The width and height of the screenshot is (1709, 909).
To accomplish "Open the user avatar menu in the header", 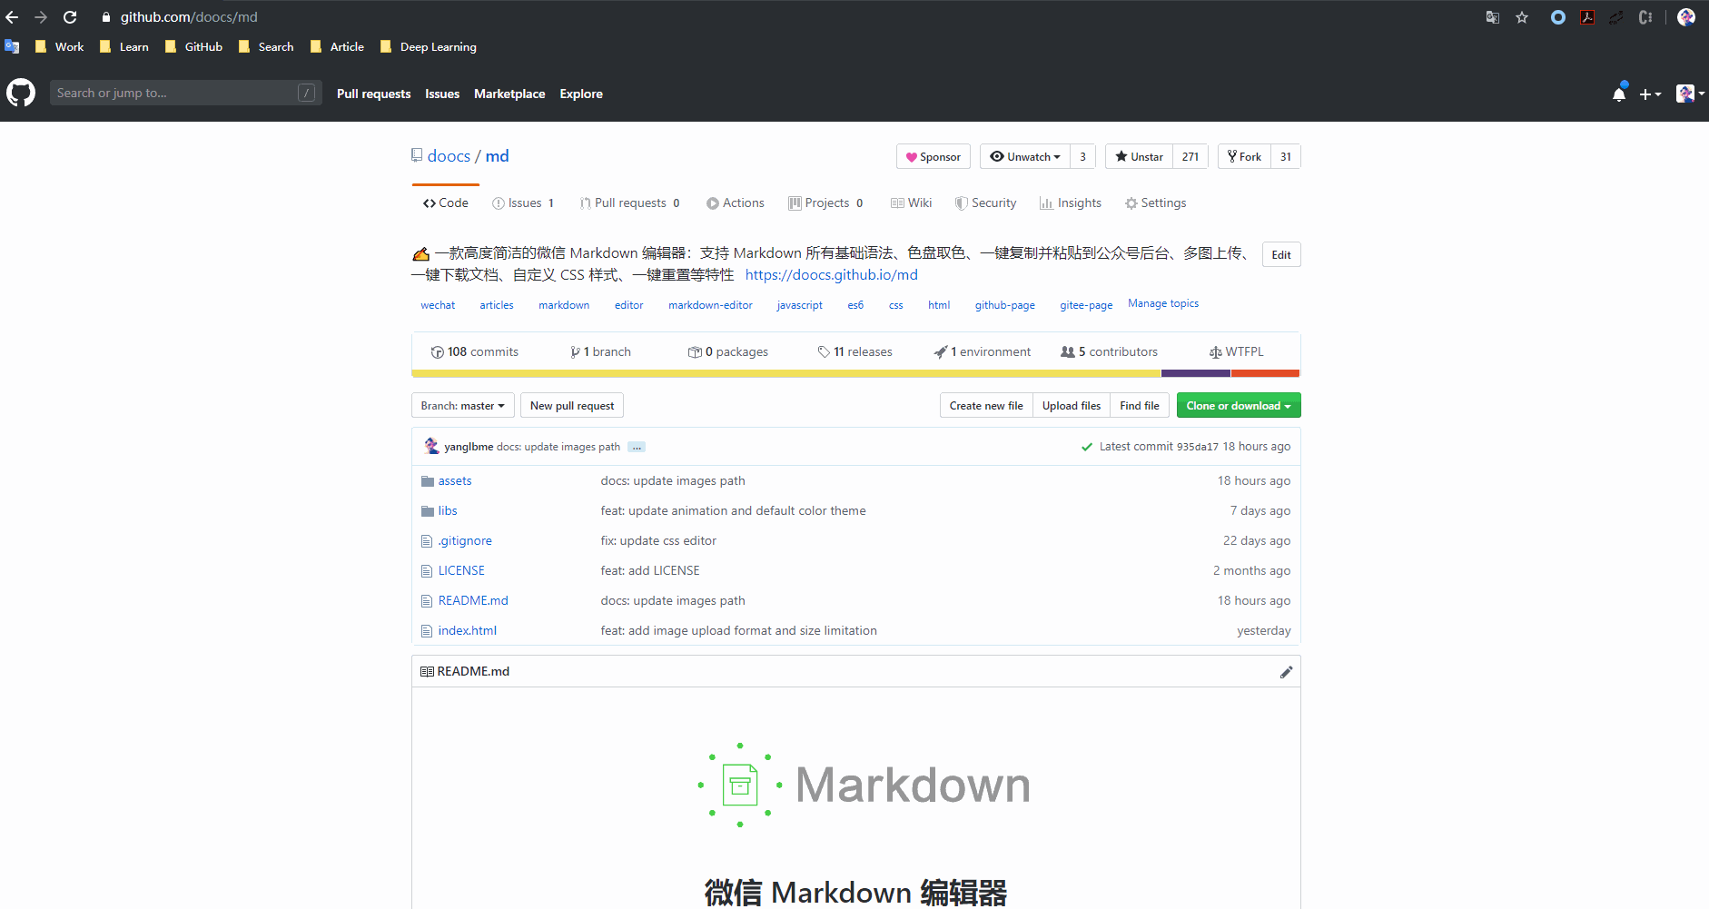I will click(x=1690, y=94).
